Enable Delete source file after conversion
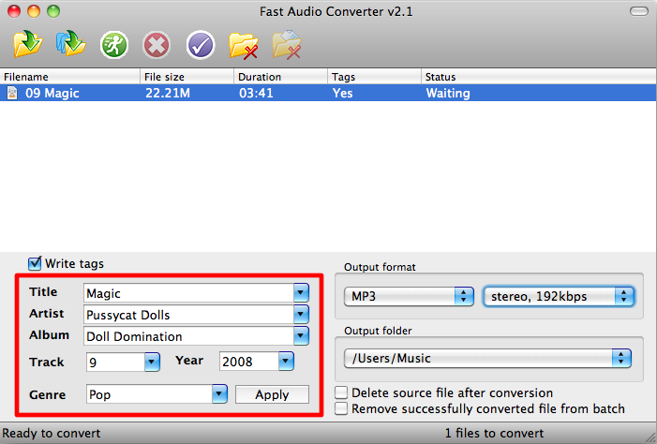657x444 pixels. point(341,392)
